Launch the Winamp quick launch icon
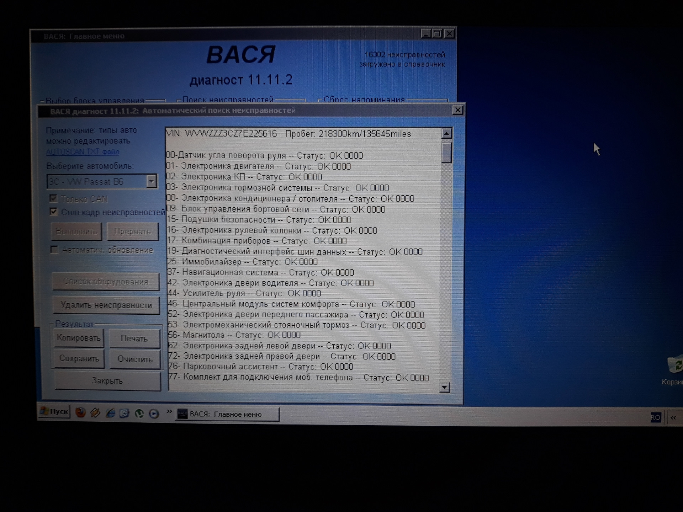 [x=95, y=413]
